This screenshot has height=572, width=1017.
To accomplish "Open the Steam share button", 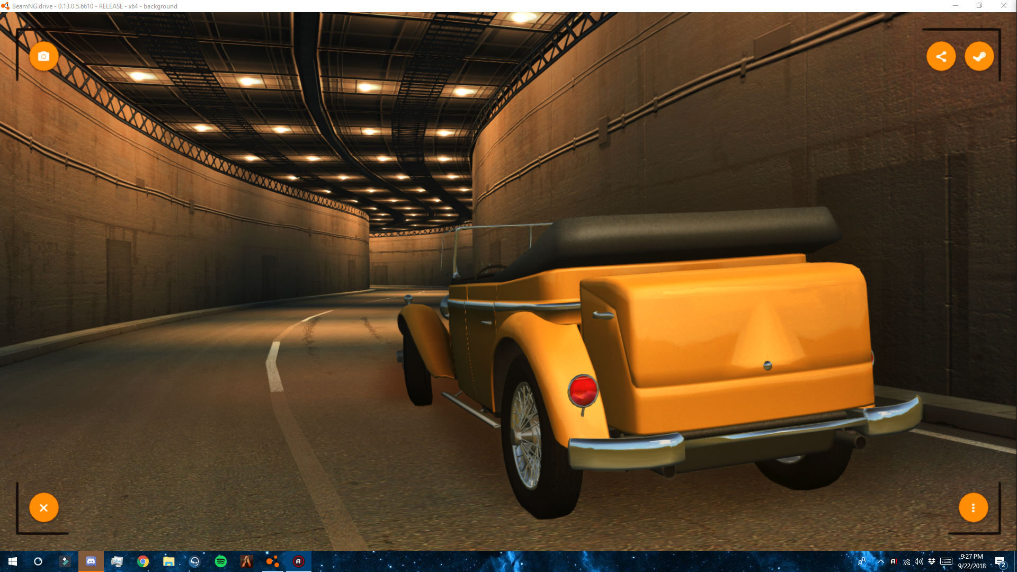I will (979, 56).
